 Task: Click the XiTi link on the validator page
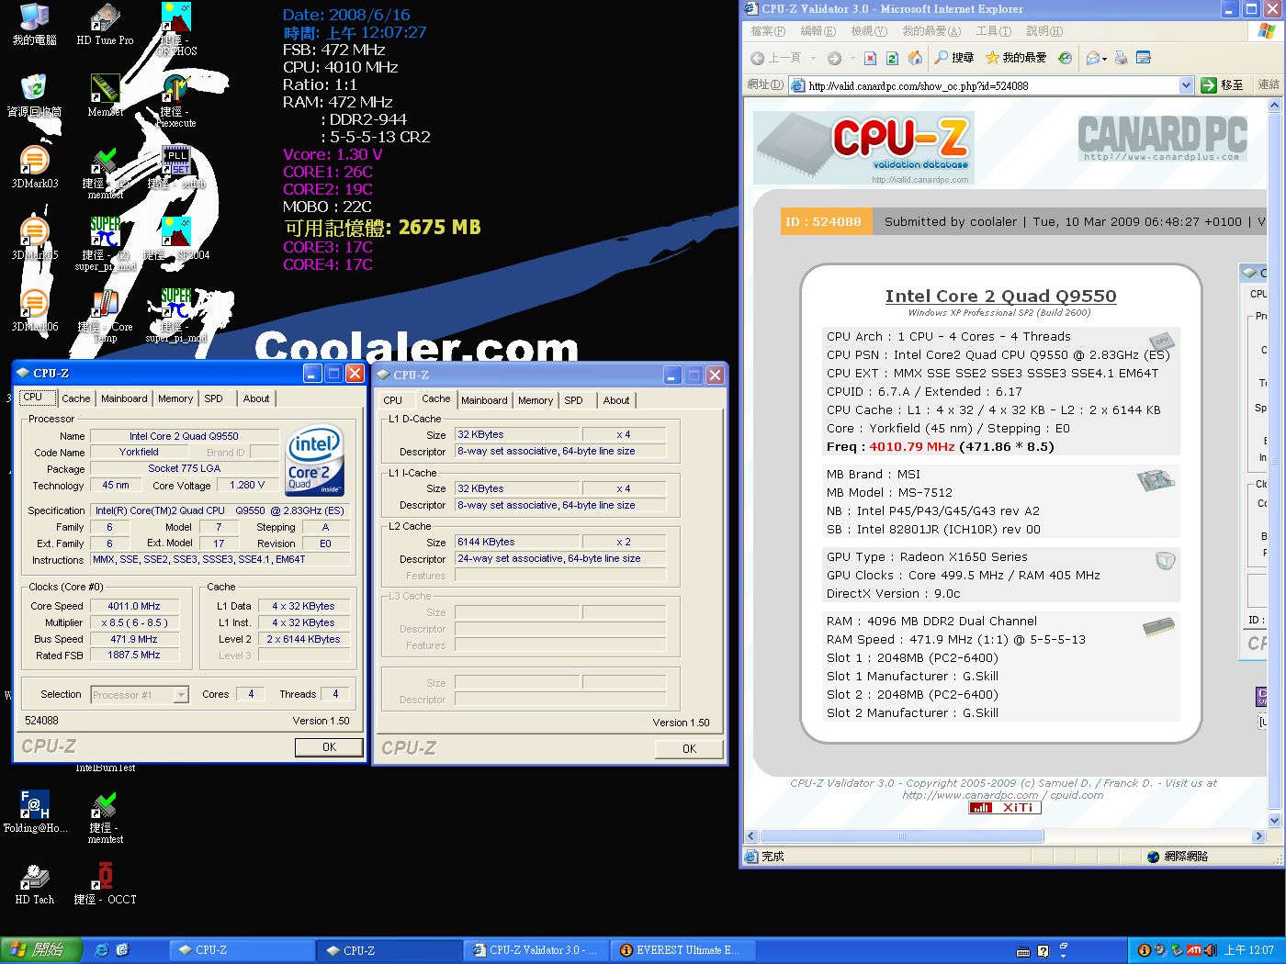pos(1006,808)
